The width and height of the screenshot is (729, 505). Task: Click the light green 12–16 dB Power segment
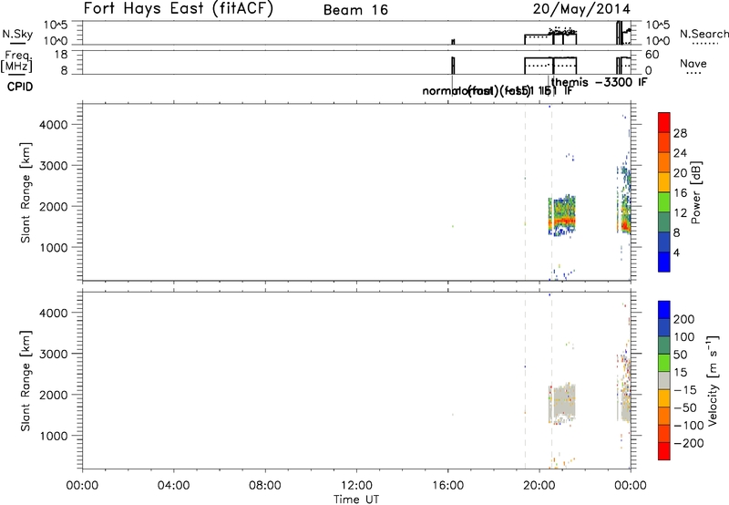pos(664,201)
